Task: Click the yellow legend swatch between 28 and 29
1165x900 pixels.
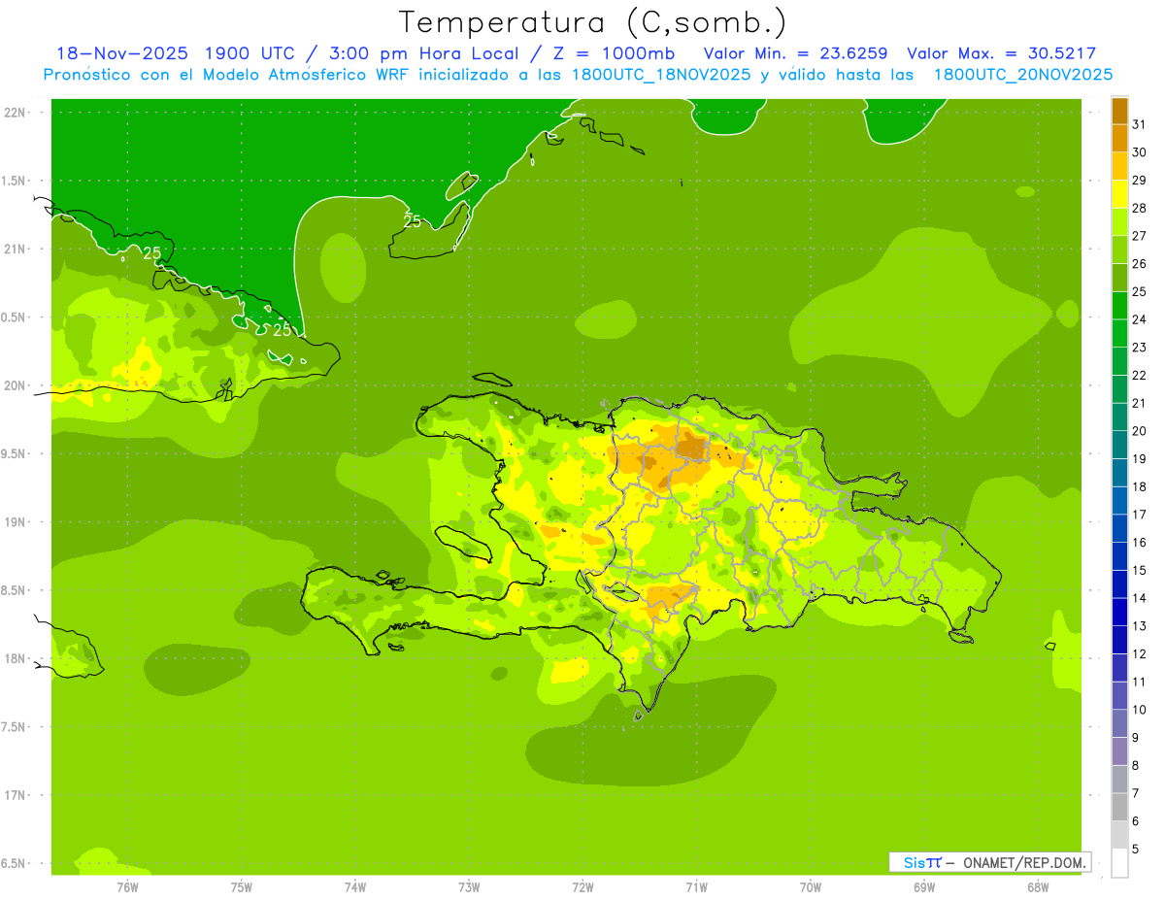Action: [1119, 194]
